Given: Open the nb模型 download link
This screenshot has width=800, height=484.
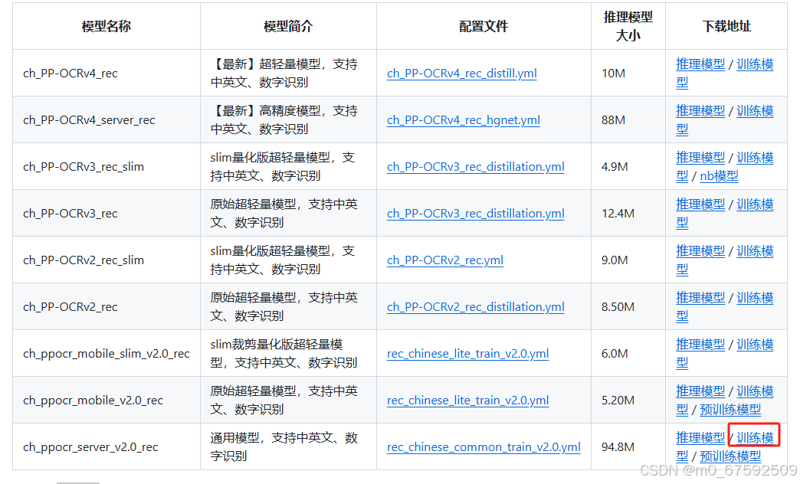Looking at the screenshot, I should 719,176.
